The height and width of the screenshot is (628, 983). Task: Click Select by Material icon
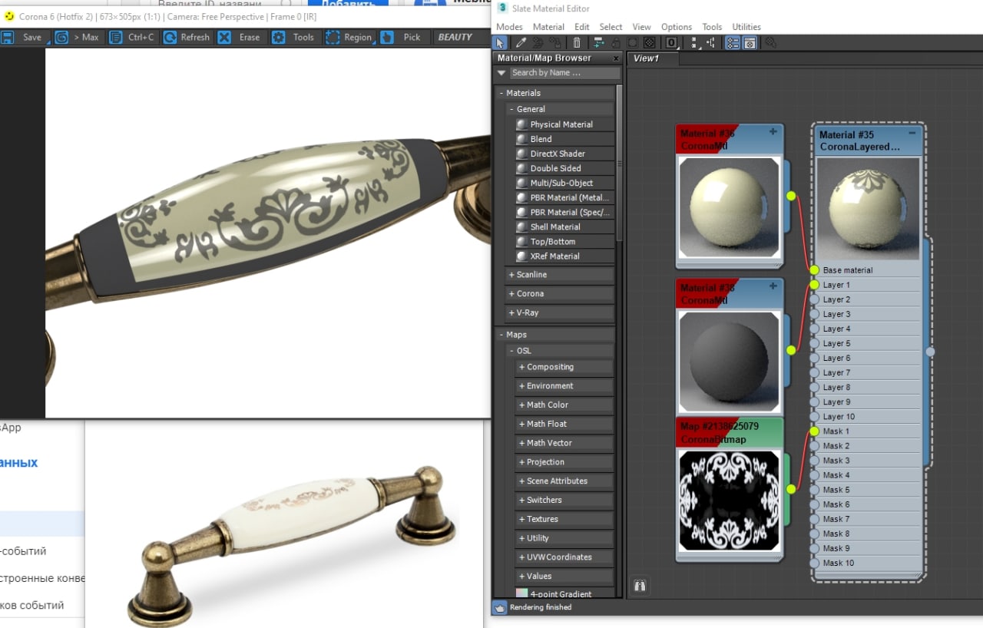tap(770, 43)
